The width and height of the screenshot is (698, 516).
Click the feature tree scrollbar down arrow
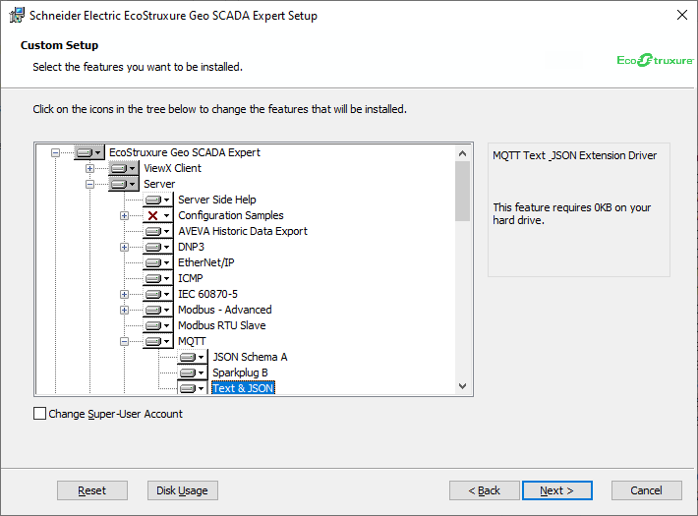click(x=463, y=387)
